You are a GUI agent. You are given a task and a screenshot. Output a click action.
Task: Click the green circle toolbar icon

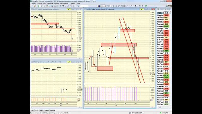pyautogui.click(x=39, y=6)
